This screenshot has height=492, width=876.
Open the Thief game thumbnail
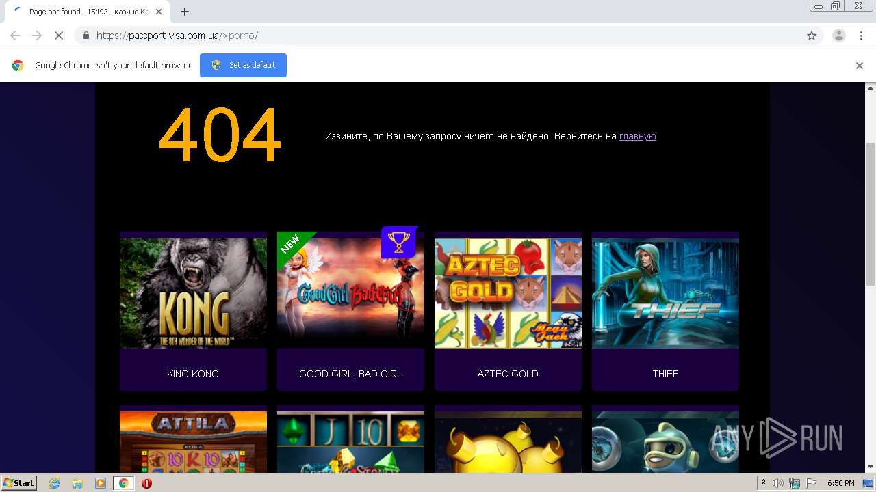tap(665, 293)
